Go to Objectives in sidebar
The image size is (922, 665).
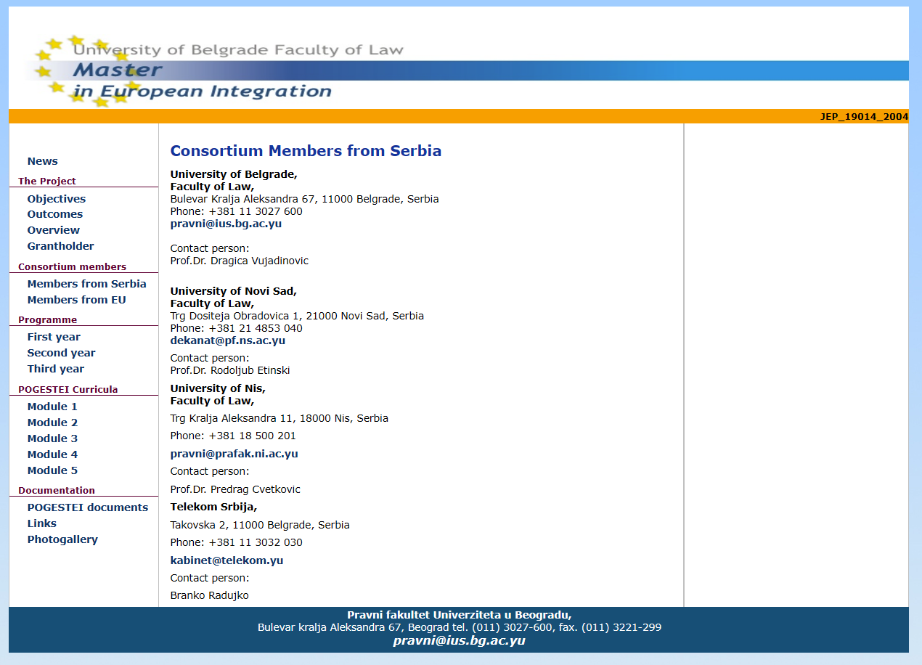[56, 199]
